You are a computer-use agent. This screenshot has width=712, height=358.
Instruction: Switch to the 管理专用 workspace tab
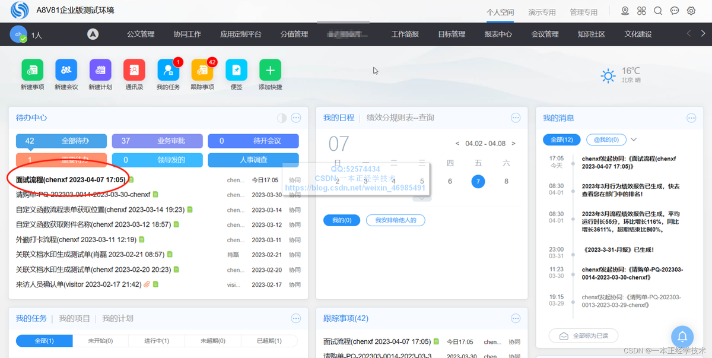[x=583, y=11]
